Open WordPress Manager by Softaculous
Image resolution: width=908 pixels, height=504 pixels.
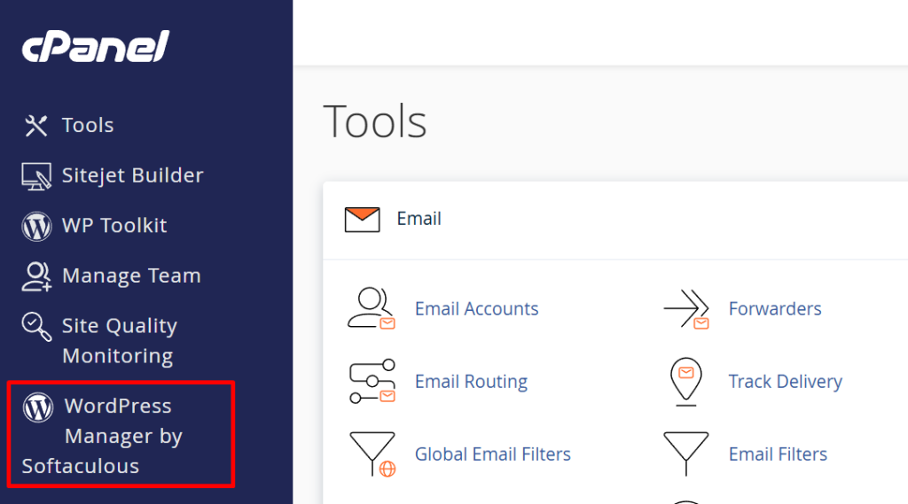[x=102, y=436]
